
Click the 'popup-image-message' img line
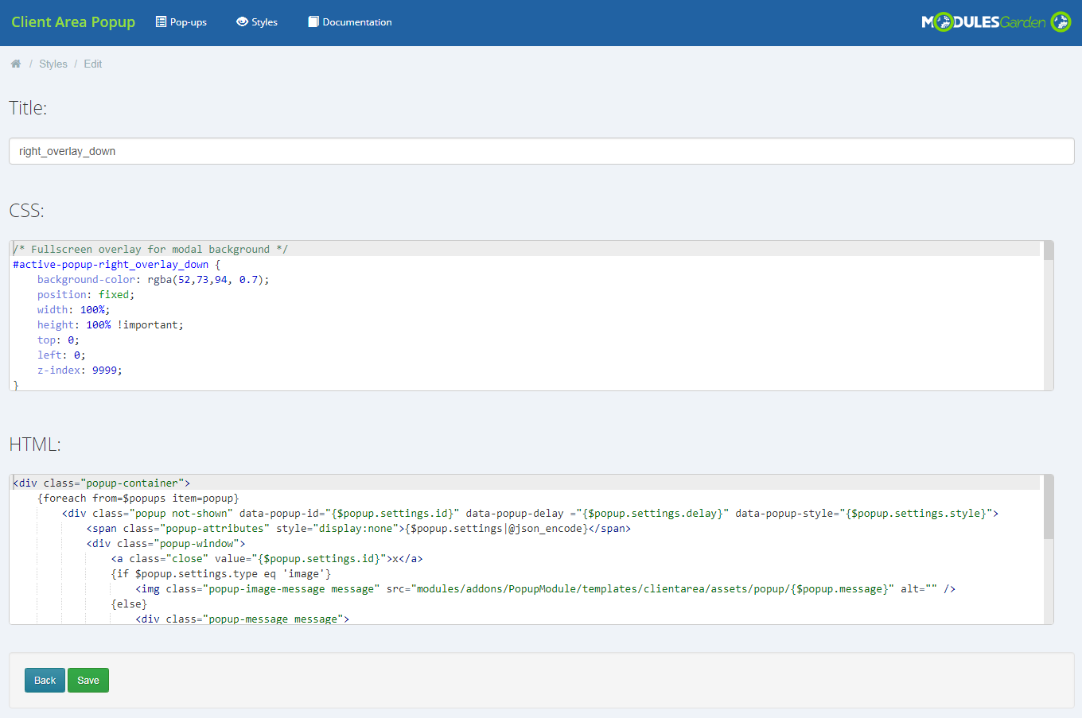coord(545,588)
